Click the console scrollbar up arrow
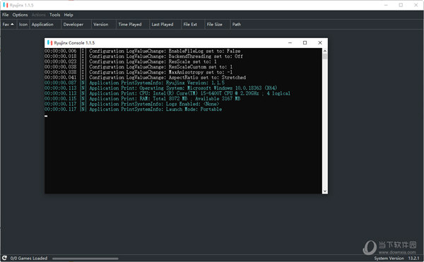This screenshot has width=424, height=262. click(325, 51)
